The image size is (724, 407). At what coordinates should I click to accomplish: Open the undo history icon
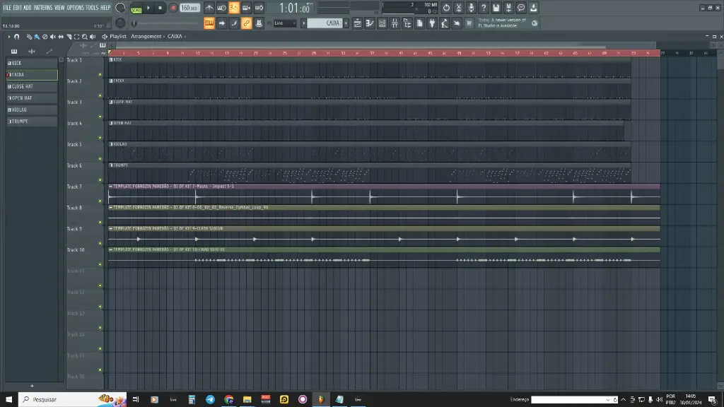[446, 8]
